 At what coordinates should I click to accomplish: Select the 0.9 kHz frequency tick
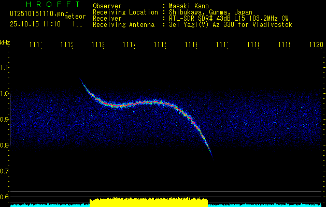(5, 120)
